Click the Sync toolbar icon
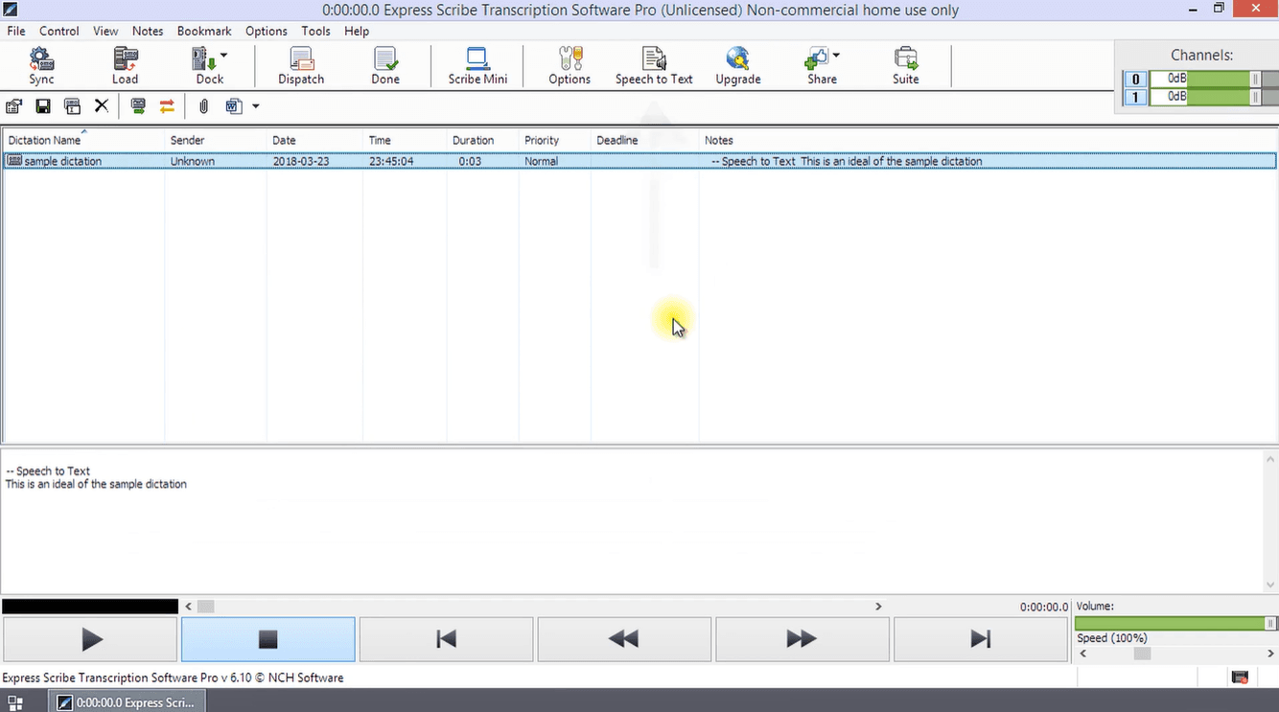 point(41,66)
